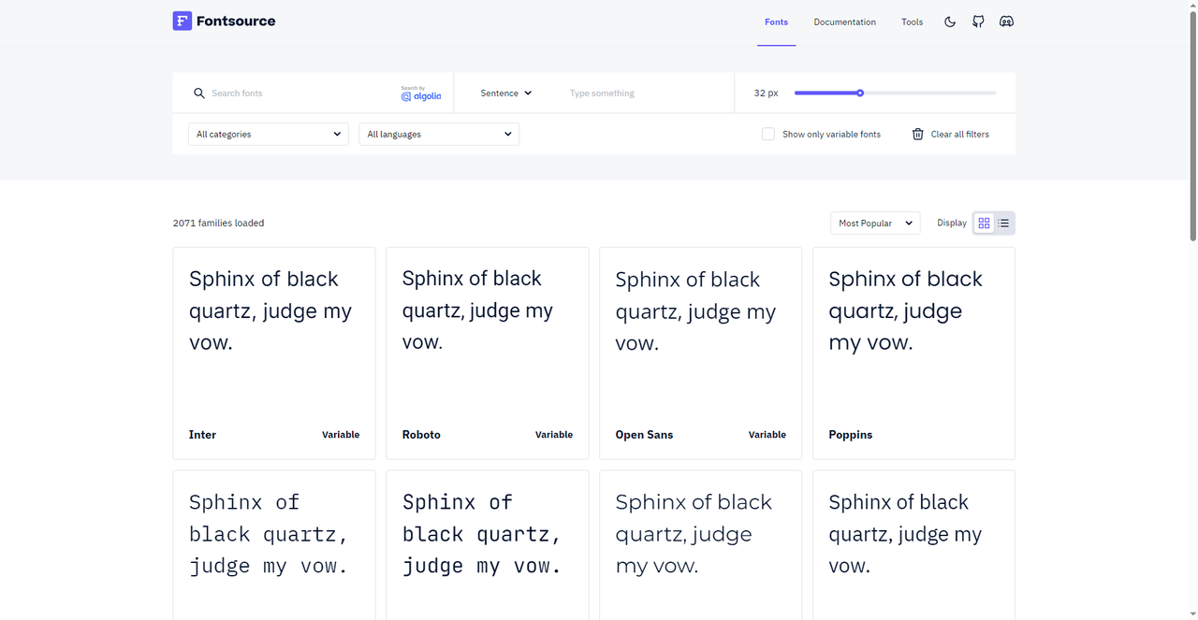Open the Most Popular sort dropdown

(x=875, y=223)
